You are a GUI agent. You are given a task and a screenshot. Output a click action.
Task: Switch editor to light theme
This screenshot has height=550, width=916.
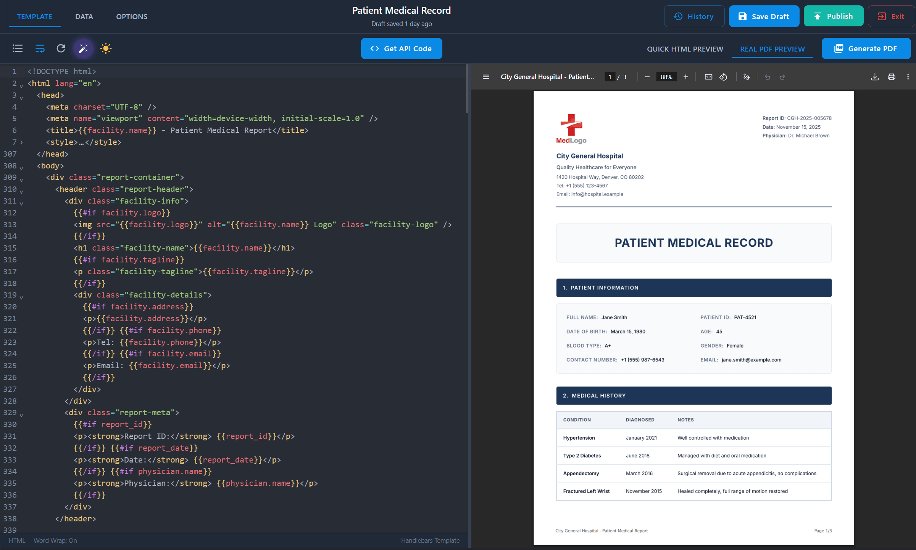106,49
